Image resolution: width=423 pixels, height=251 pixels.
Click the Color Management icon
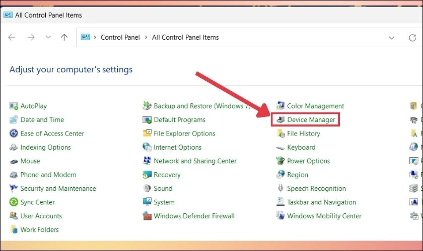coord(280,106)
